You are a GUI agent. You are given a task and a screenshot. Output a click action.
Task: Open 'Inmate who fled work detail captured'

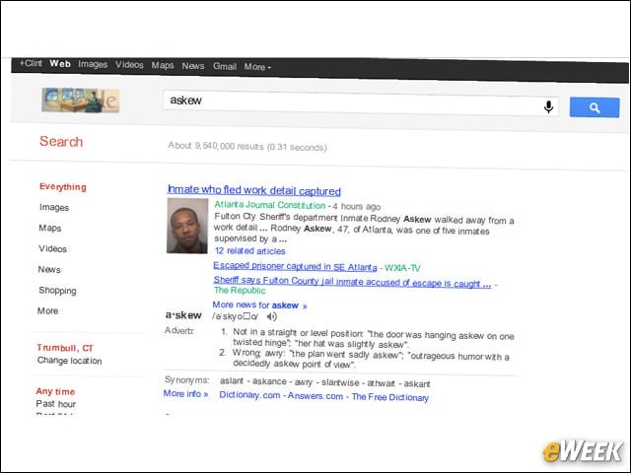coord(254,190)
